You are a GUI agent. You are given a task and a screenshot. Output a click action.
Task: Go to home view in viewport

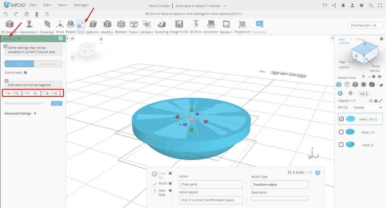click(x=73, y=39)
